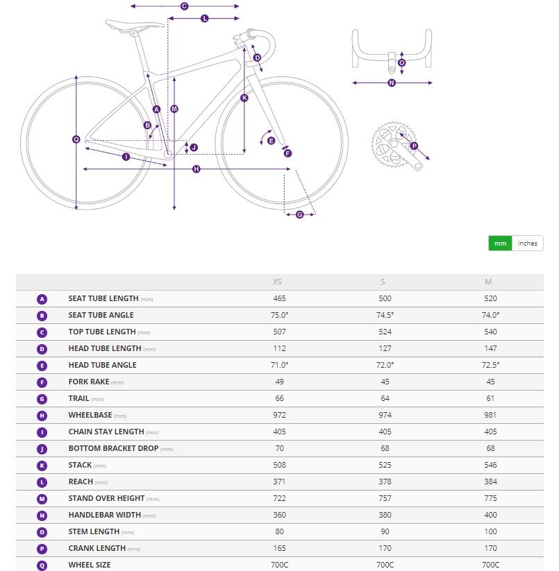Screen dimensions: 559x571
Task: Click the Bottom Bracket Drop row label
Action: [x=113, y=448]
